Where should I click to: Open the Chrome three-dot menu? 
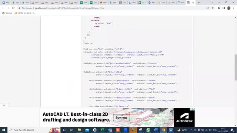pyautogui.click(x=234, y=8)
